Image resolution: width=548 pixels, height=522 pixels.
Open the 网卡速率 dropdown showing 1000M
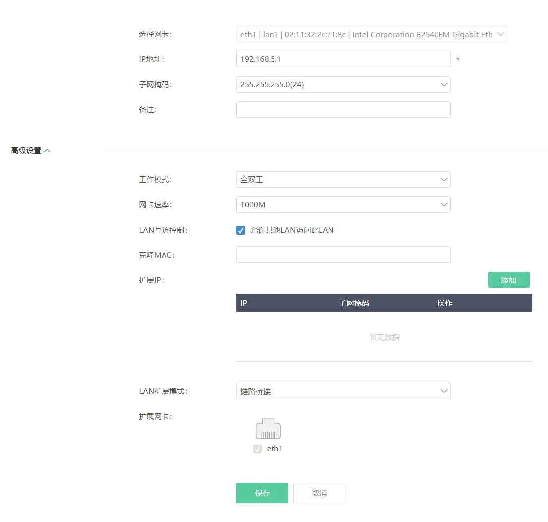pyautogui.click(x=343, y=204)
